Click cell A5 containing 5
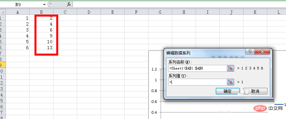 tap(18, 42)
